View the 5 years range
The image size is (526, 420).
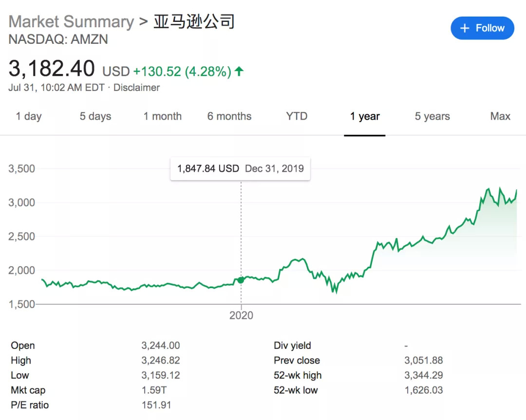click(x=432, y=116)
